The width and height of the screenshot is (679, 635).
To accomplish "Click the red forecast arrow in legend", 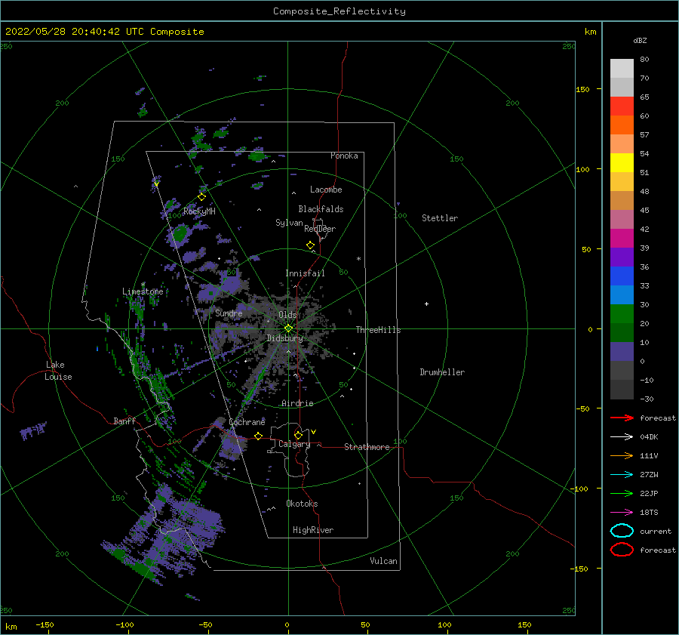I will (x=622, y=418).
